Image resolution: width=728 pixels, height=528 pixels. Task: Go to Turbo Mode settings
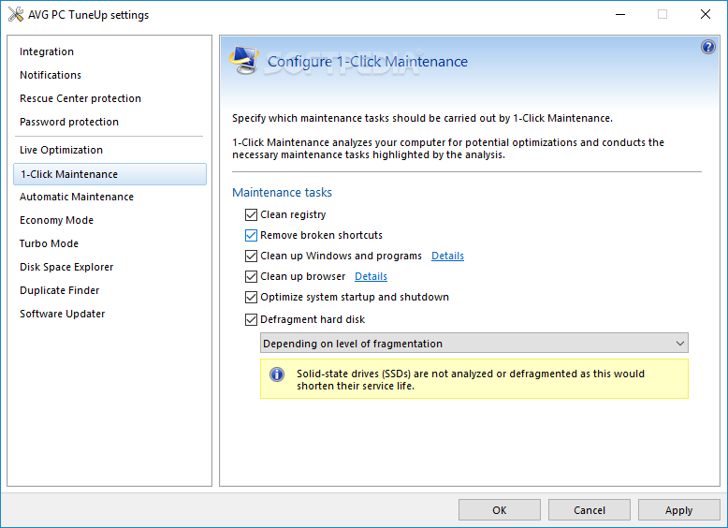(x=49, y=243)
